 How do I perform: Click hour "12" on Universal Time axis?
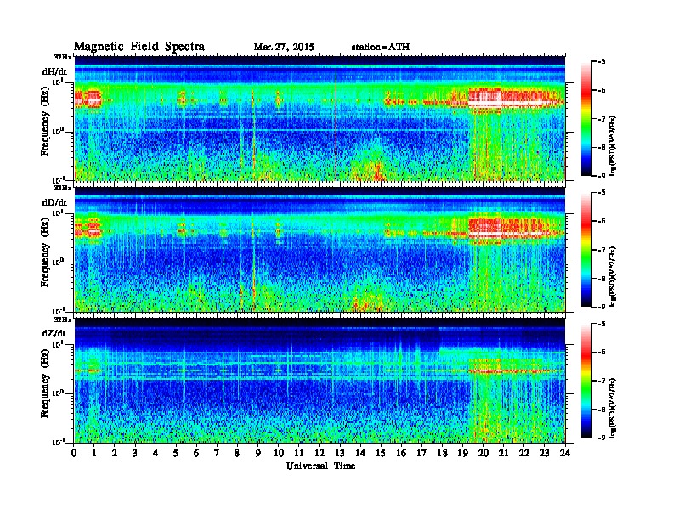click(320, 454)
